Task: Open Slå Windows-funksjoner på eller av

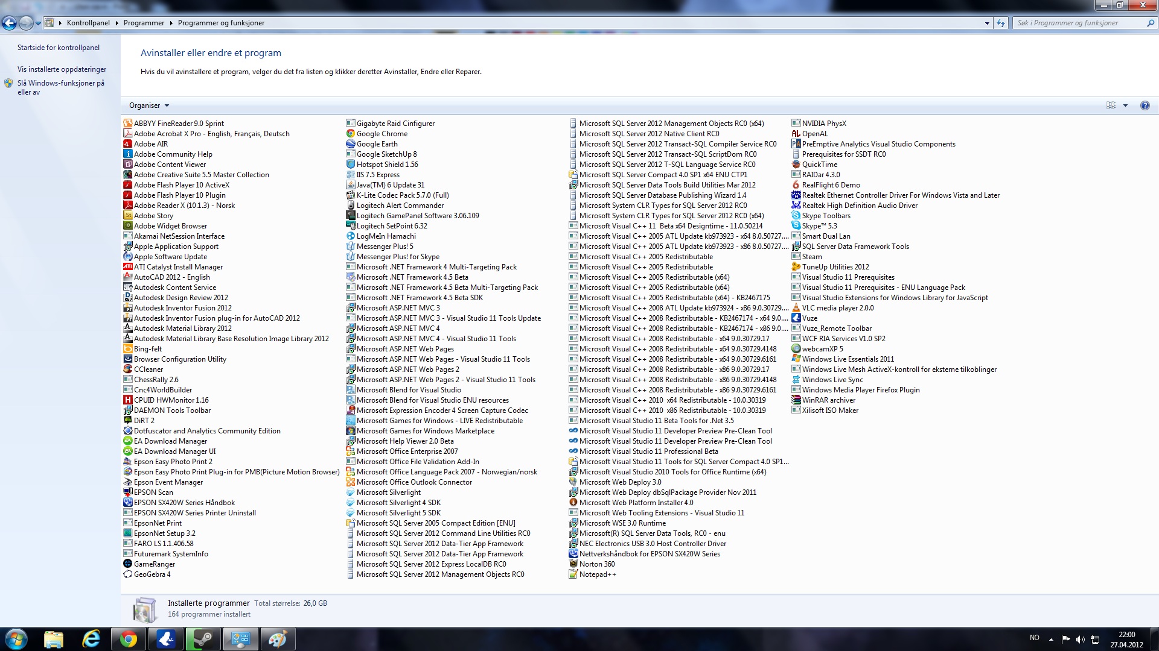Action: coord(60,87)
